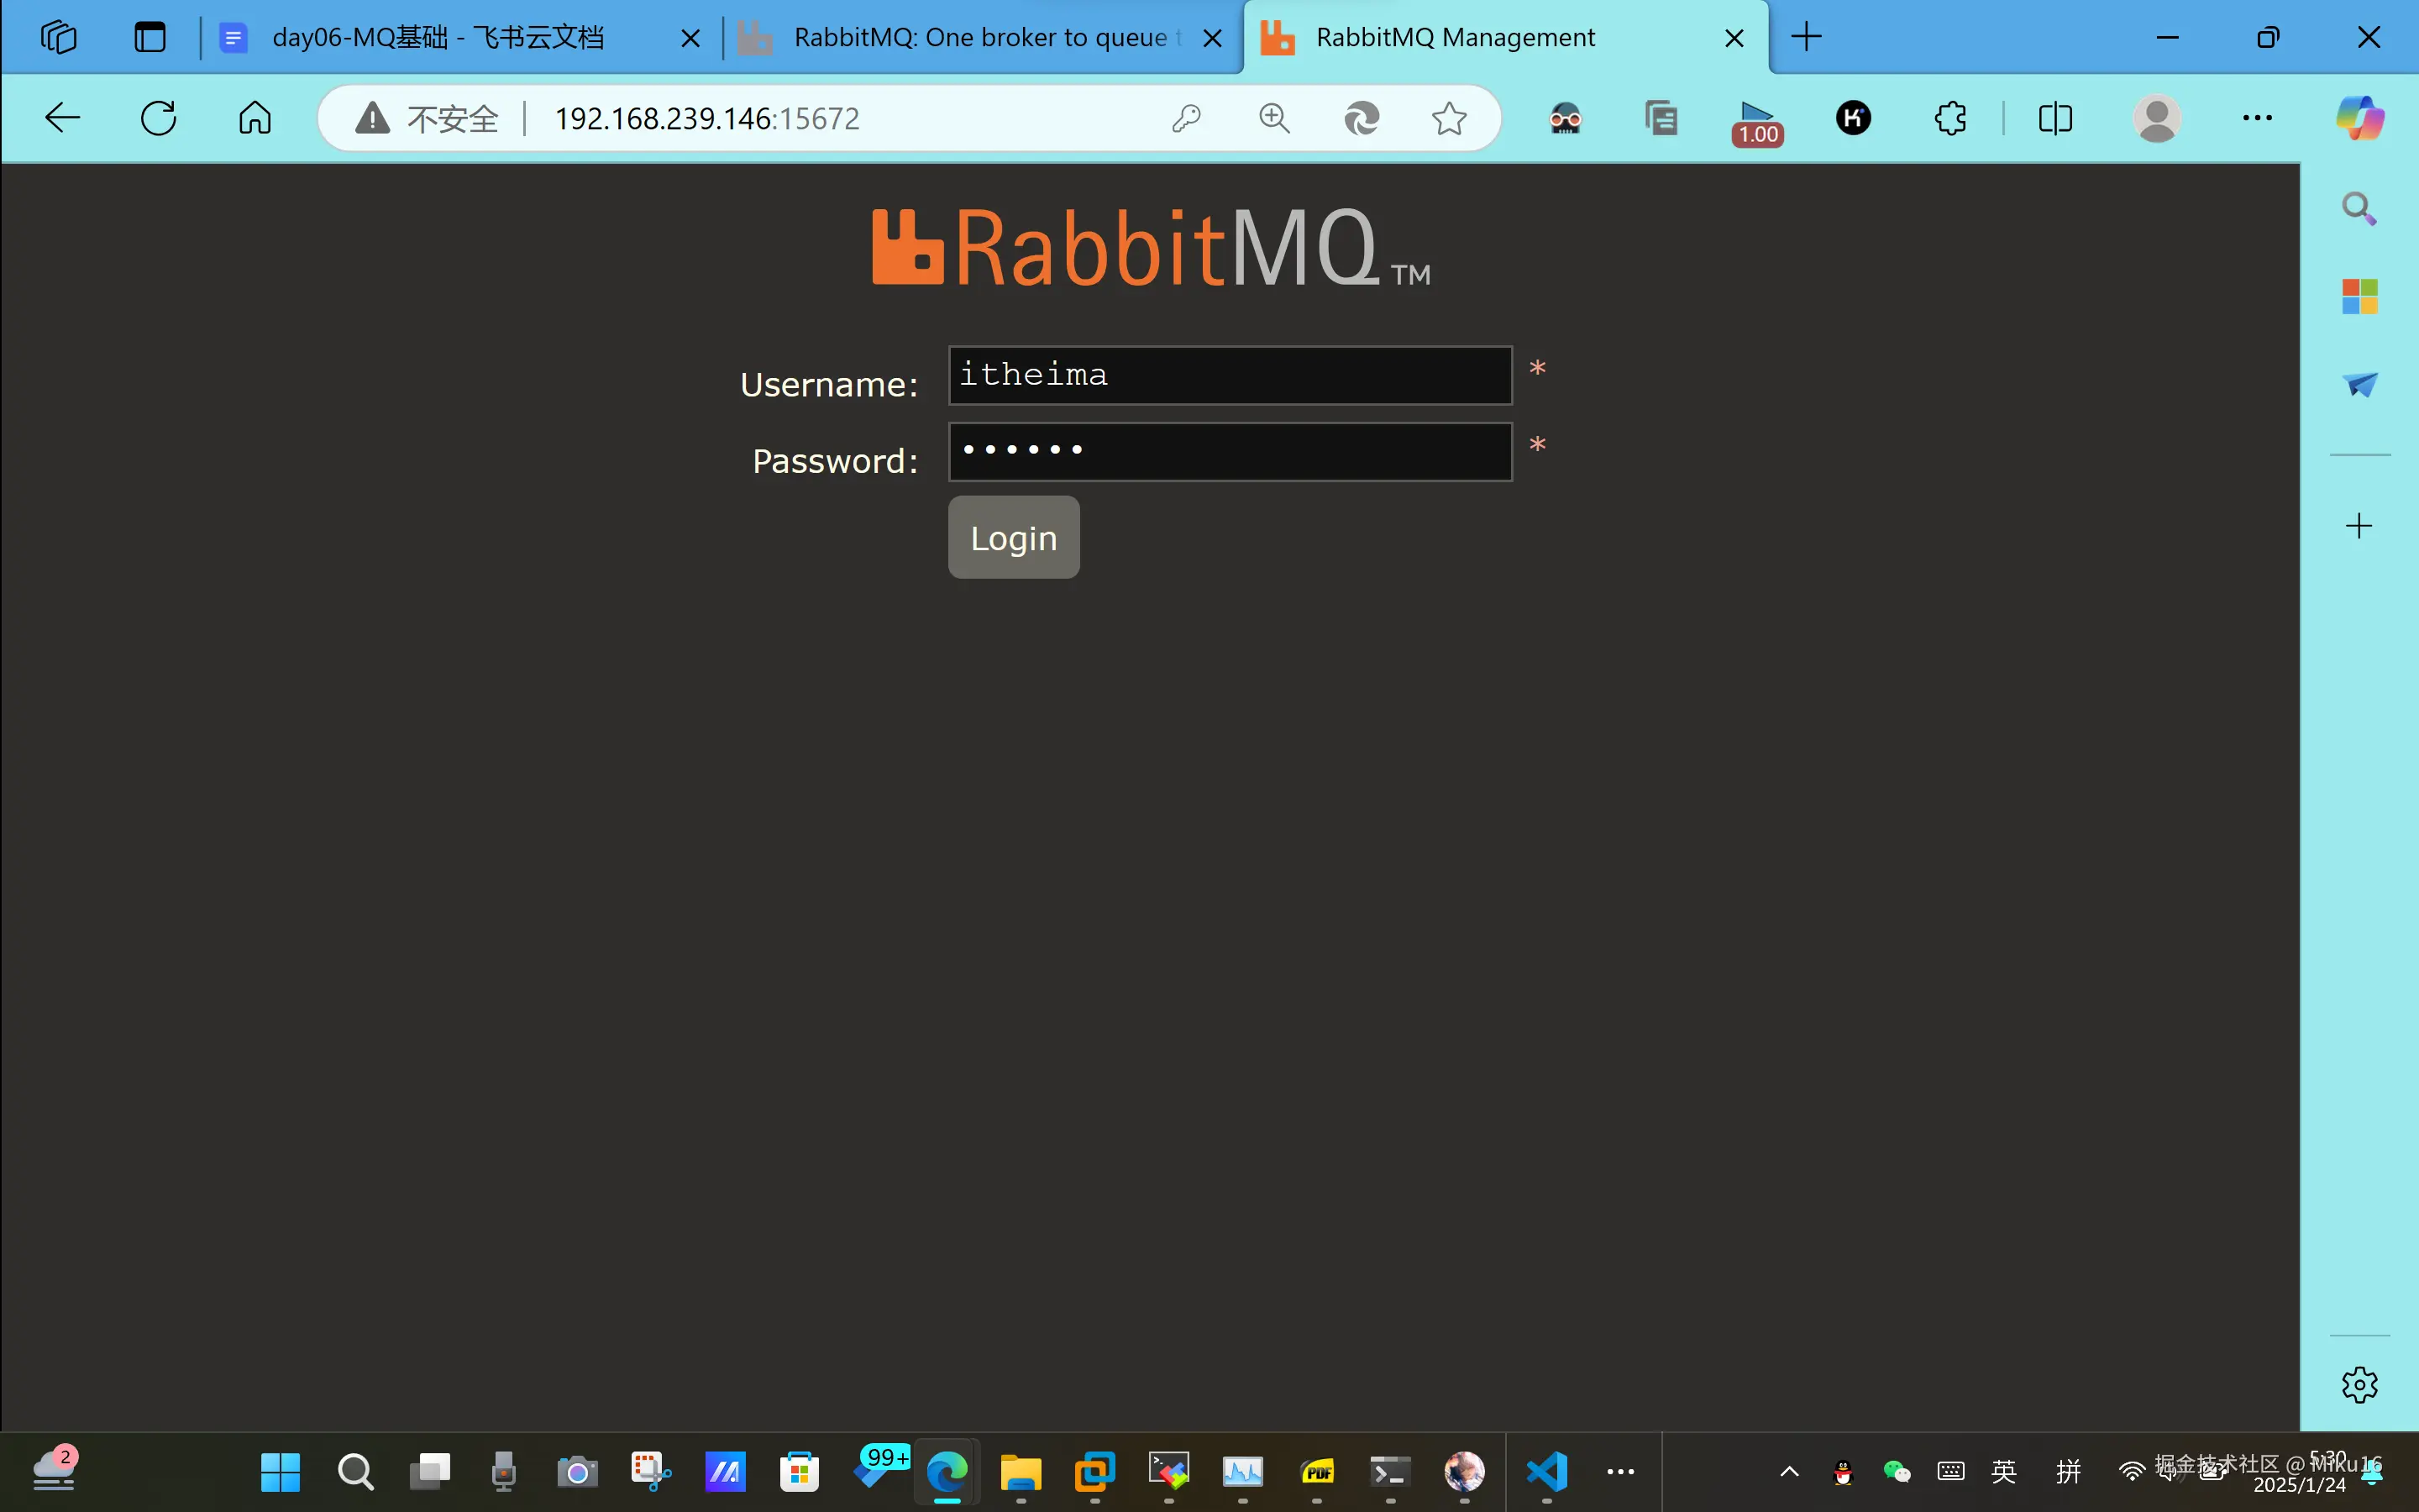Click the home page icon
The height and width of the screenshot is (1512, 2419).
click(x=254, y=118)
